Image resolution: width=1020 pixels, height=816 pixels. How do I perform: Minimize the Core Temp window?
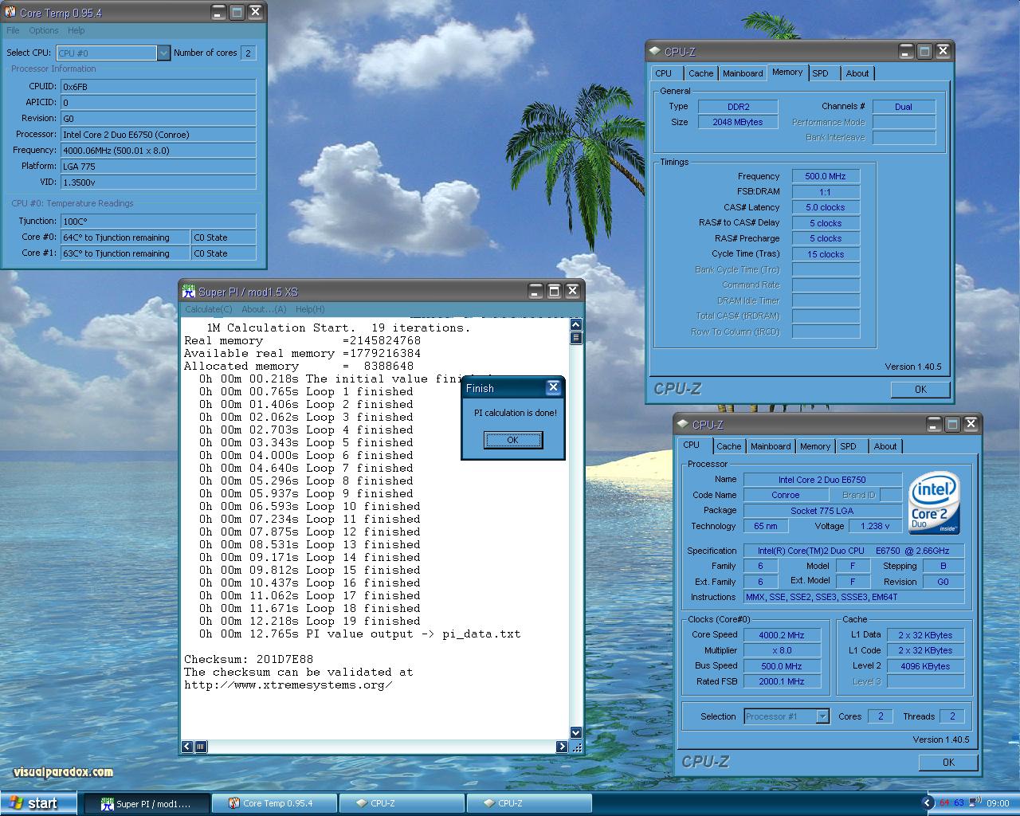click(218, 12)
